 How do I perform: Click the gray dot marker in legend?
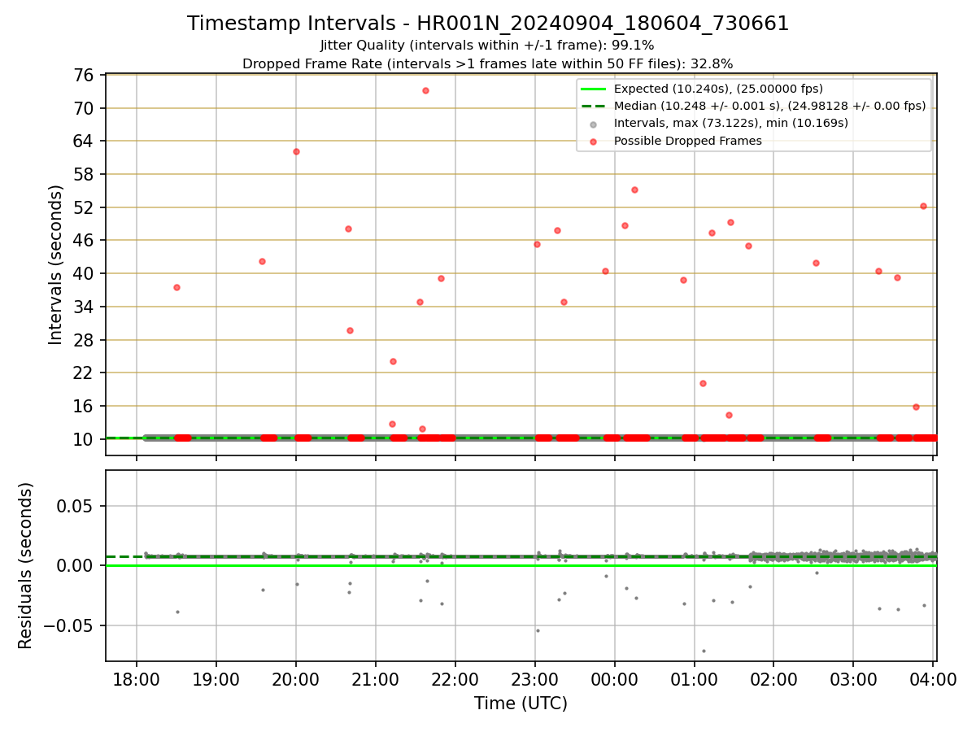[x=594, y=124]
